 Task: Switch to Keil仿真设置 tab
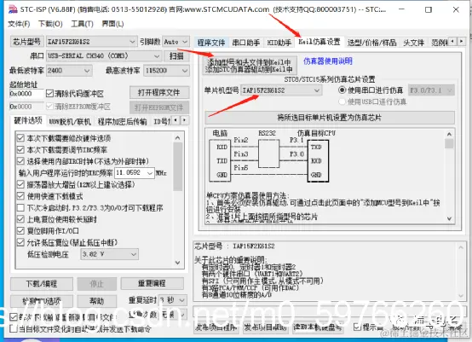click(319, 41)
